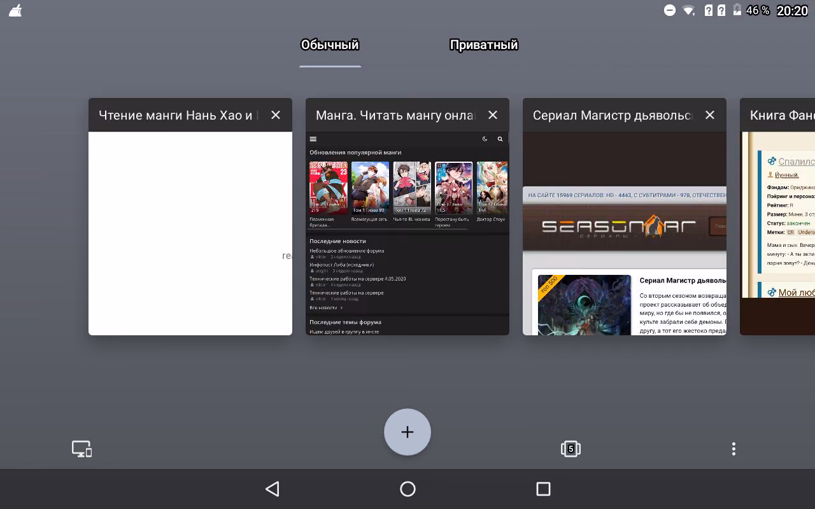Switch to the Приватный tabs view
This screenshot has width=815, height=509.
[x=484, y=45]
